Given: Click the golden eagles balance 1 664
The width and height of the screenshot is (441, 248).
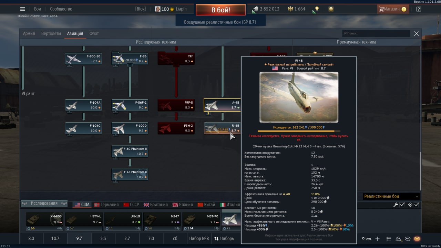Looking at the screenshot, I should click(296, 9).
